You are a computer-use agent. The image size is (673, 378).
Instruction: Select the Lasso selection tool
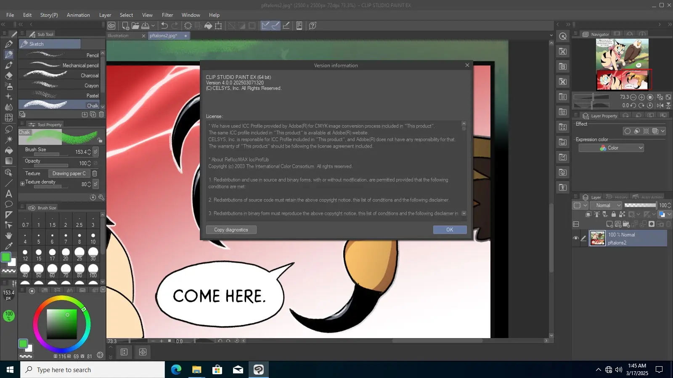click(x=9, y=129)
